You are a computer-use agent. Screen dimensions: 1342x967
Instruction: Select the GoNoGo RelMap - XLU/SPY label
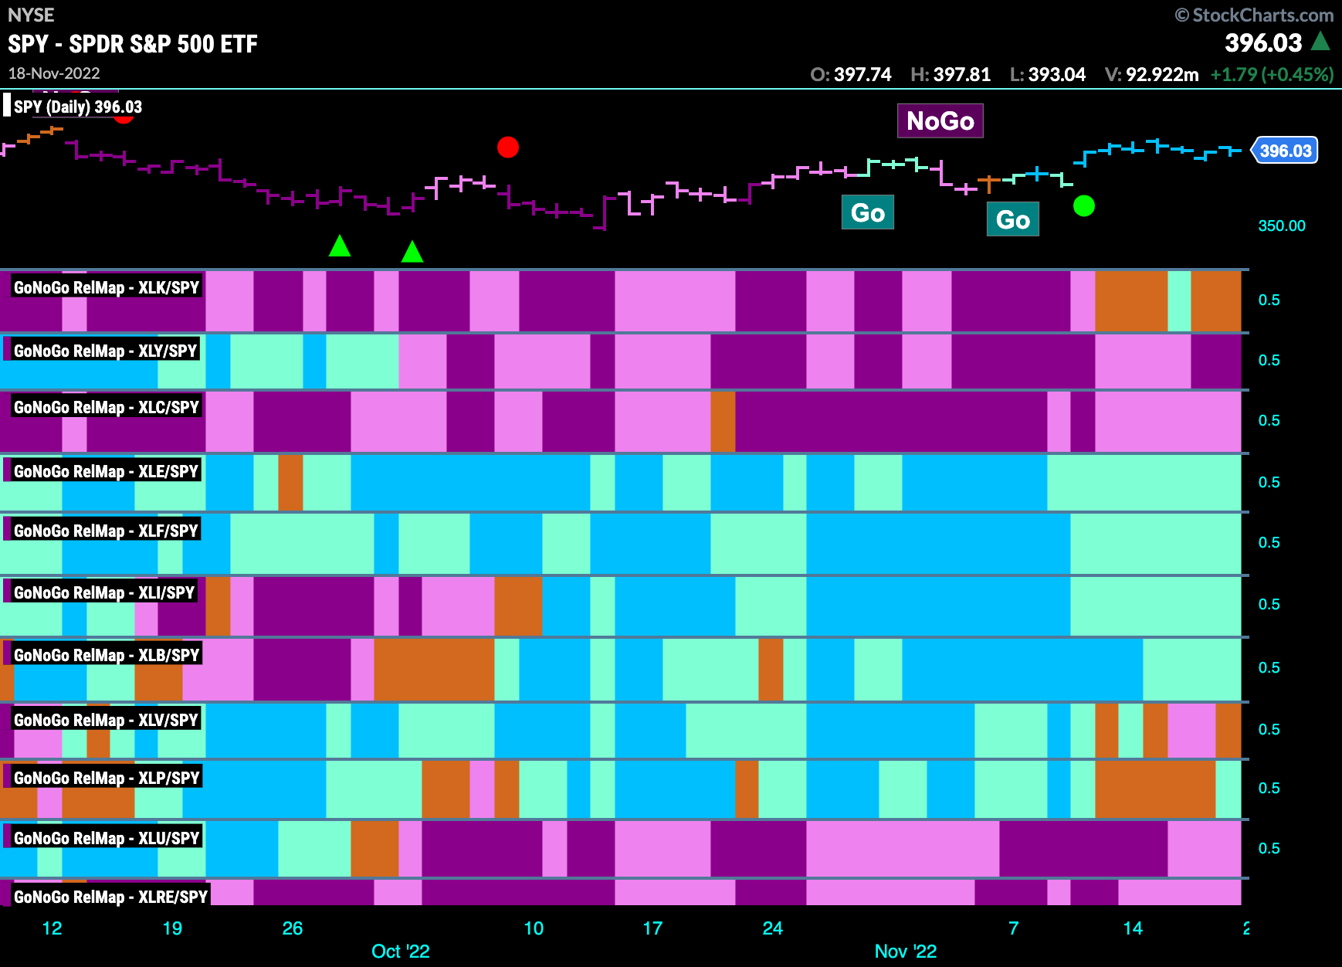pyautogui.click(x=107, y=838)
